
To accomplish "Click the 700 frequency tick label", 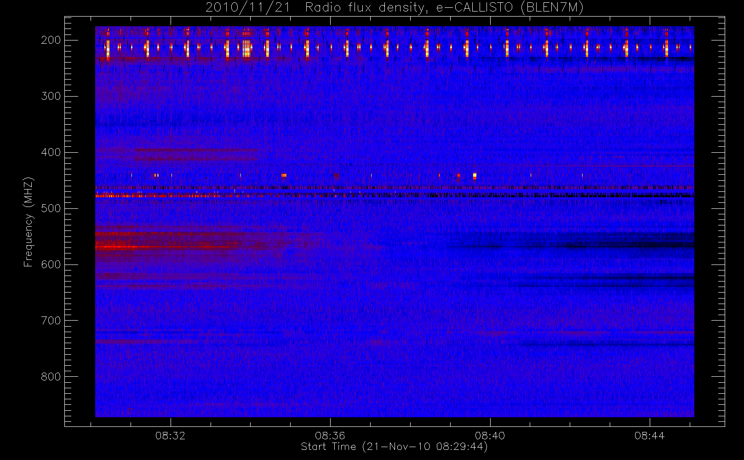I will tap(51, 321).
